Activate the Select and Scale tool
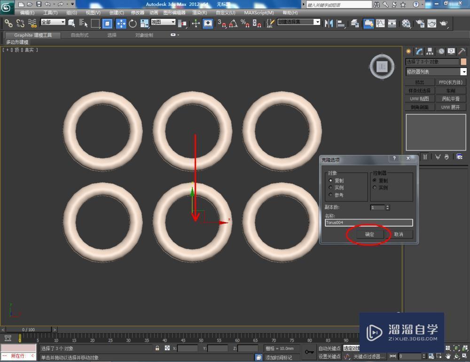 click(143, 24)
